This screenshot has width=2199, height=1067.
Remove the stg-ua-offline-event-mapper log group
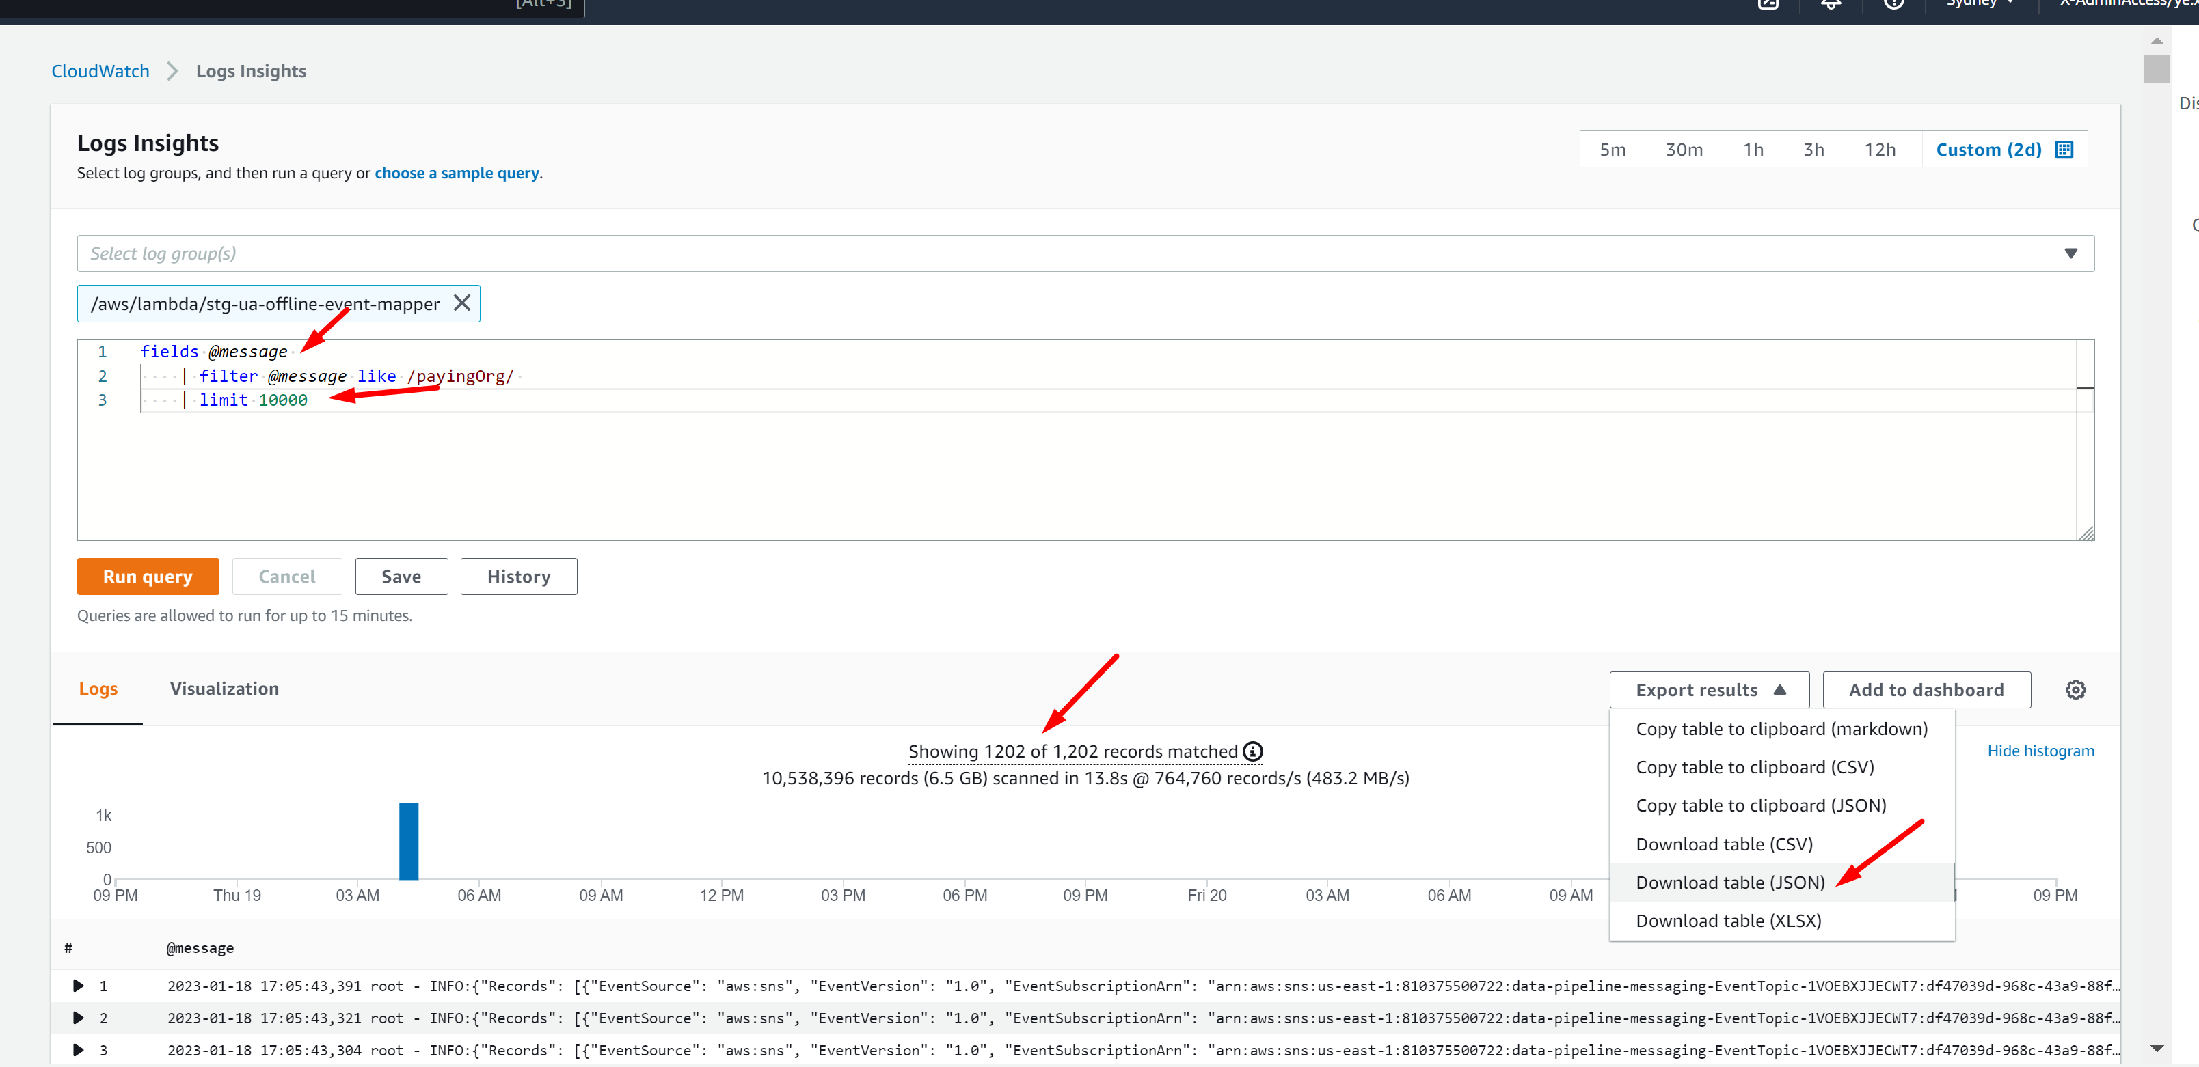[x=462, y=303]
